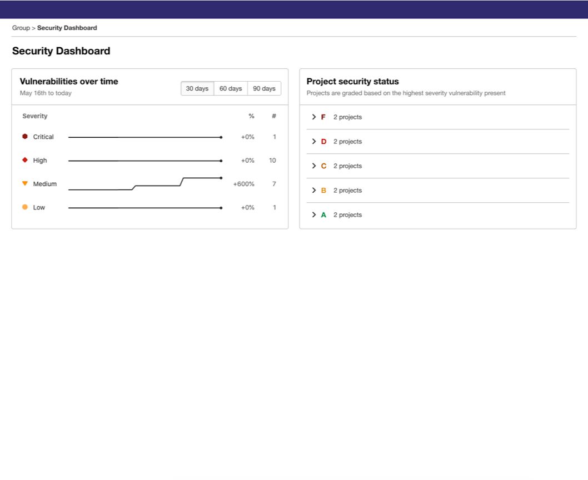Screen dimensions: 588x480
Task: Click the Medium trend line endpoint
Action: click(x=221, y=178)
